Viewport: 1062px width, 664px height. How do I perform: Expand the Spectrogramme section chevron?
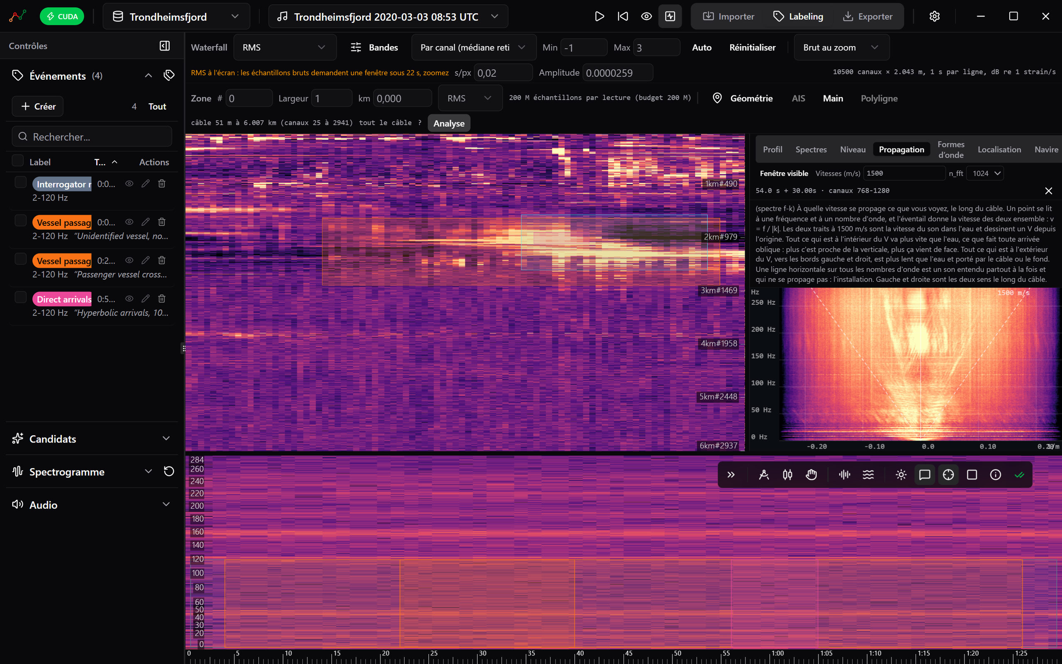(x=149, y=472)
